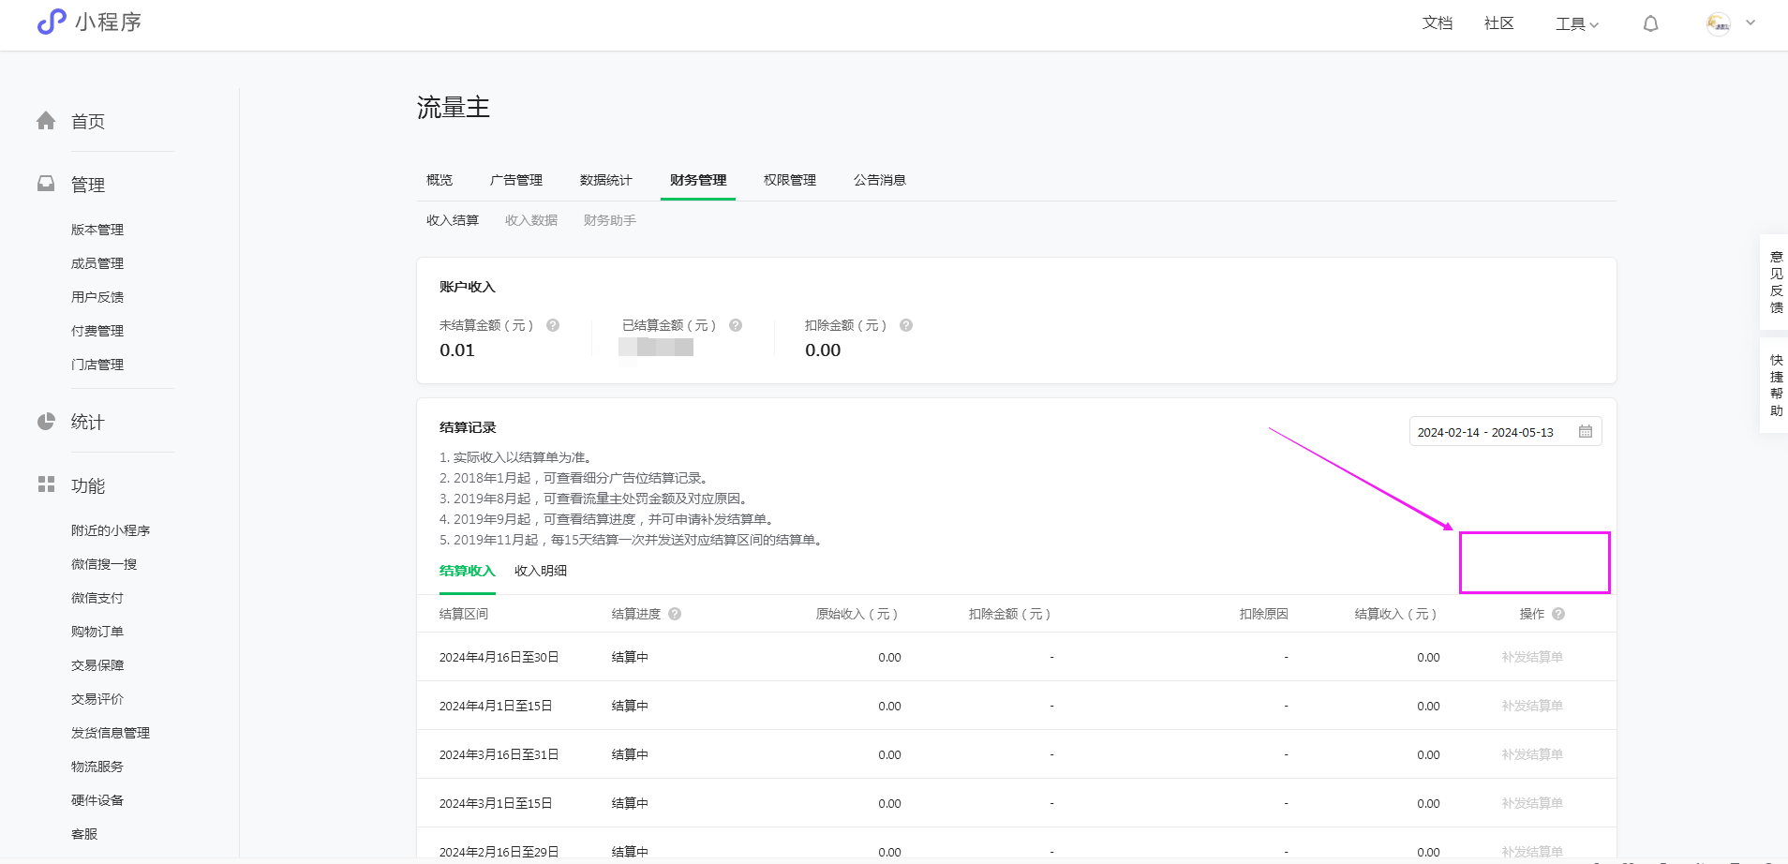Open 附近的小程序 in sidebar
1788x864 pixels.
(111, 530)
